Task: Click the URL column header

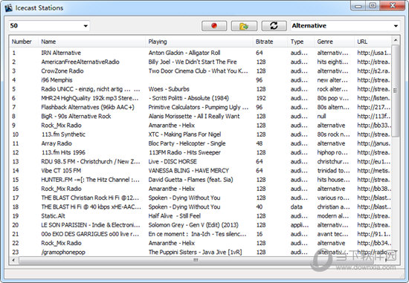Action: (x=362, y=42)
